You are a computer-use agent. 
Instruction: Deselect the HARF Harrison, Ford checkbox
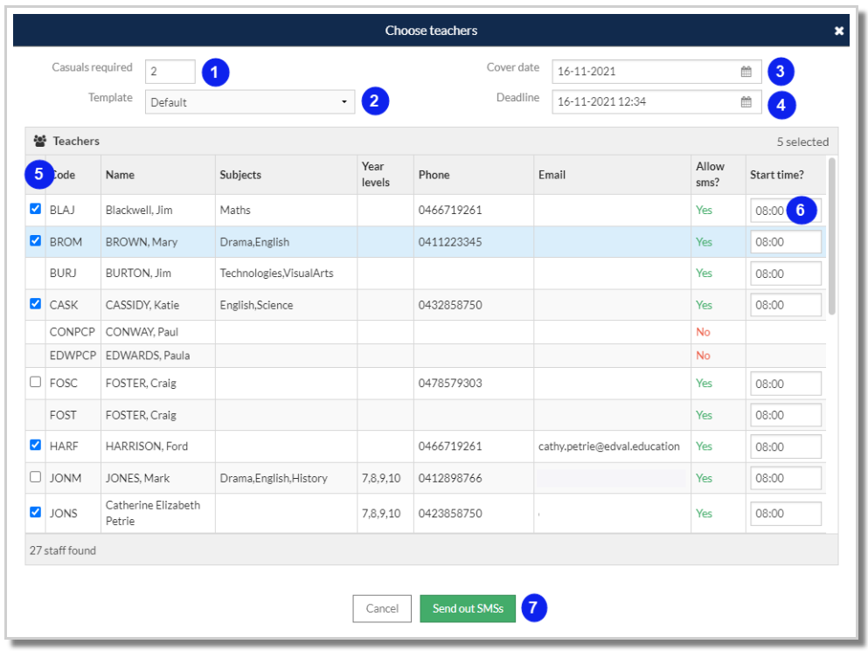pyautogui.click(x=36, y=446)
